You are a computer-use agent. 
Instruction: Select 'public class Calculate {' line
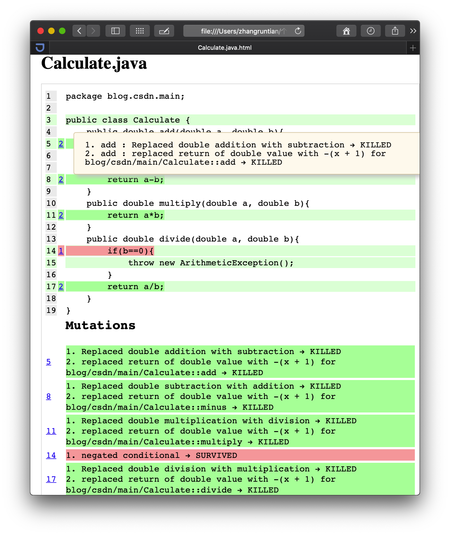240,120
